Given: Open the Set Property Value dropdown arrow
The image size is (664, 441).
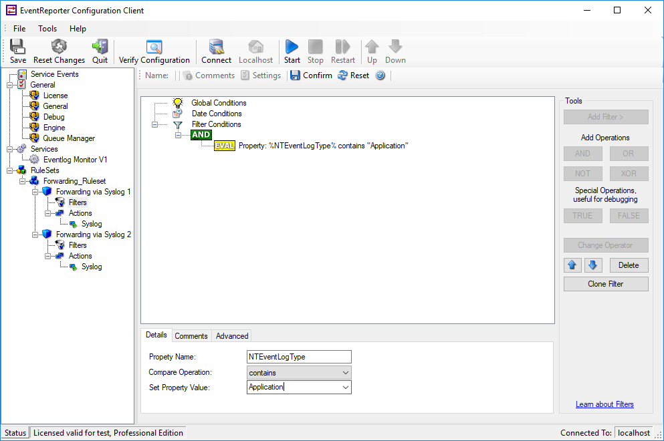Looking at the screenshot, I should (345, 388).
